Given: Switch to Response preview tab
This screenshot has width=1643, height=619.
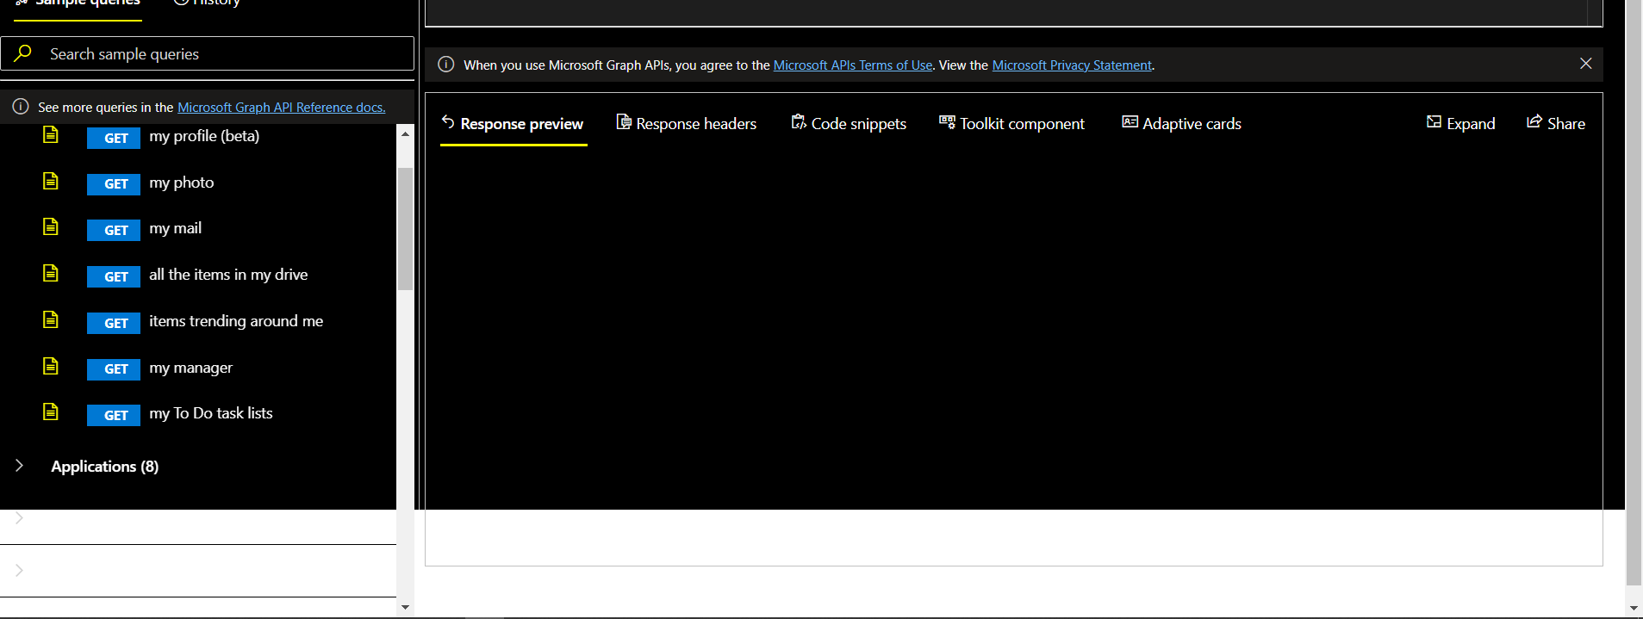Looking at the screenshot, I should pos(513,124).
